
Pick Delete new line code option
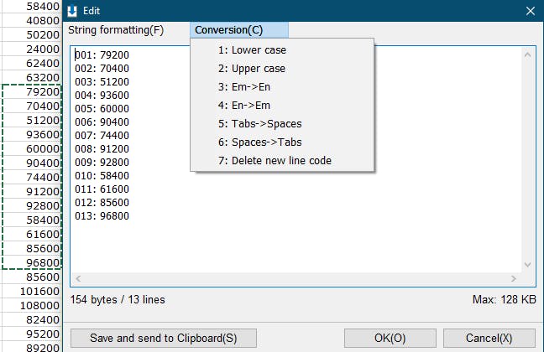point(275,161)
